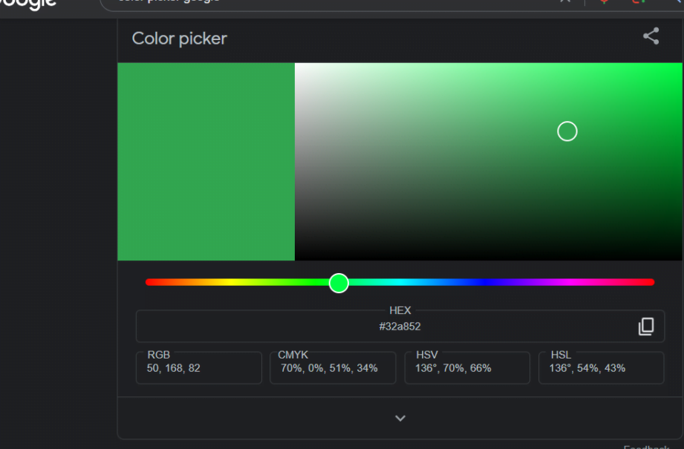Click the HSL value field

tap(601, 367)
